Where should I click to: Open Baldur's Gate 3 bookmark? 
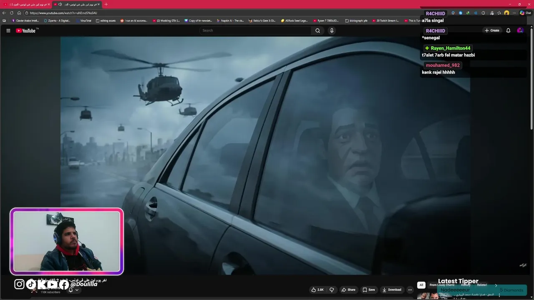click(x=262, y=20)
